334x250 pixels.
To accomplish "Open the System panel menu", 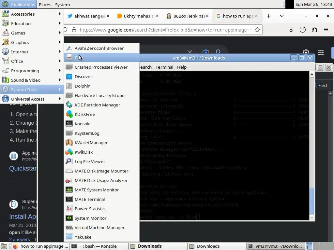I will 62,5.
